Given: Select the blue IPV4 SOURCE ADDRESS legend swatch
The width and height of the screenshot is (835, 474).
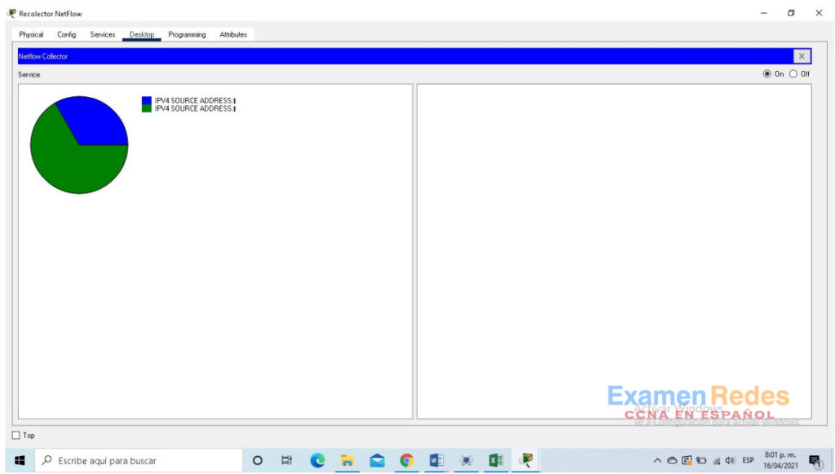Looking at the screenshot, I should [148, 102].
